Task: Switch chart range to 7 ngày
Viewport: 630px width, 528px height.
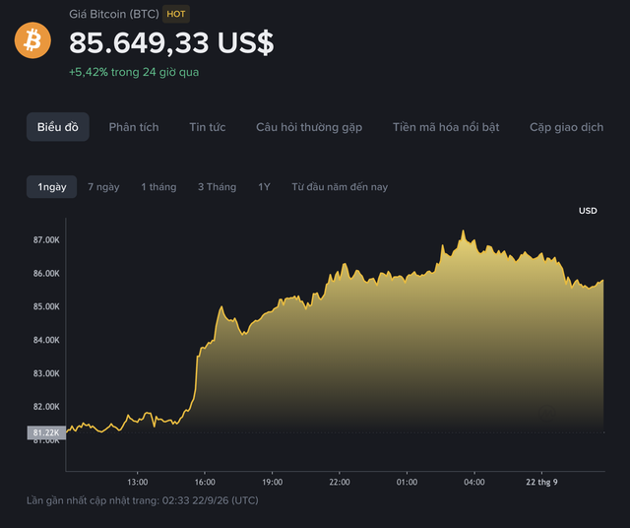Action: point(103,187)
